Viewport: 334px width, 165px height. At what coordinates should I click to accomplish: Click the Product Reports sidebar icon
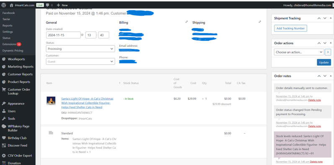[x=4, y=82]
